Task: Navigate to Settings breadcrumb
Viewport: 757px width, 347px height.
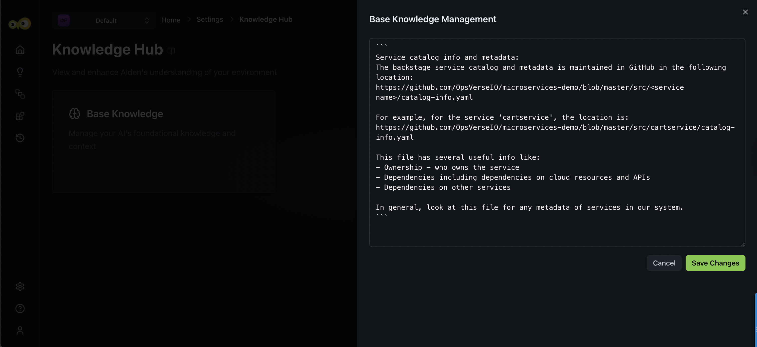Action: point(209,19)
